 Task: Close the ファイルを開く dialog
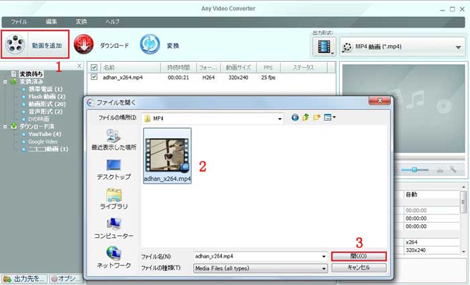tap(379, 101)
